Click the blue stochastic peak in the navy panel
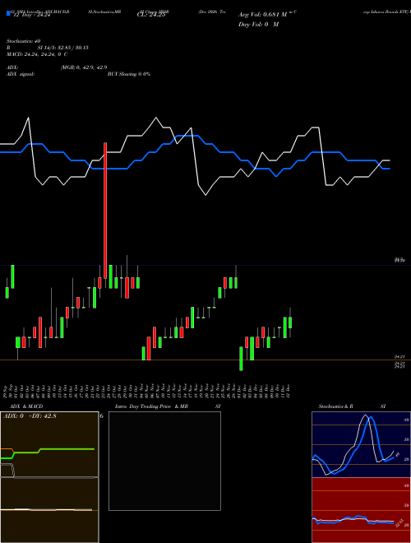The width and height of the screenshot is (411, 543). point(372,418)
